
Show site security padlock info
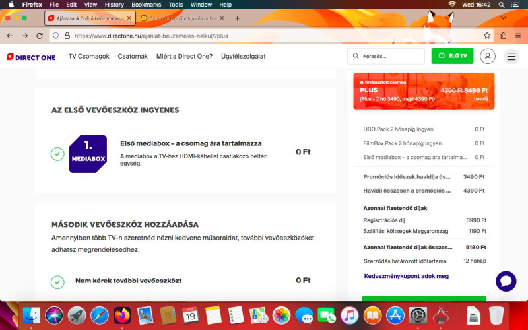coord(67,36)
